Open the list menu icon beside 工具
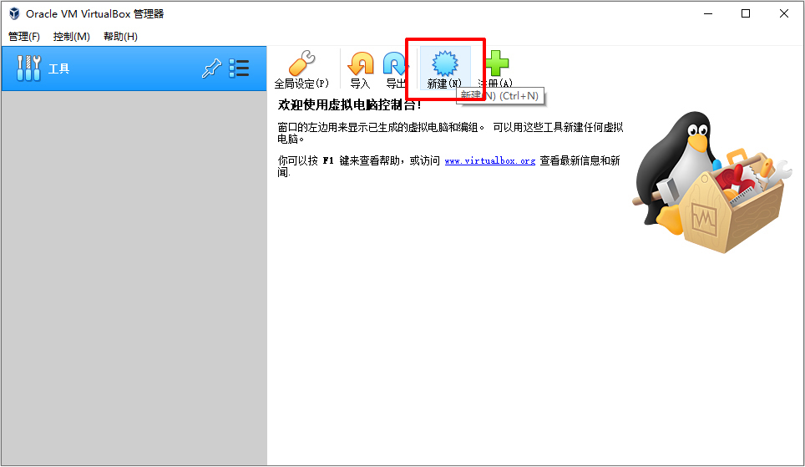This screenshot has width=805, height=467. pyautogui.click(x=240, y=69)
